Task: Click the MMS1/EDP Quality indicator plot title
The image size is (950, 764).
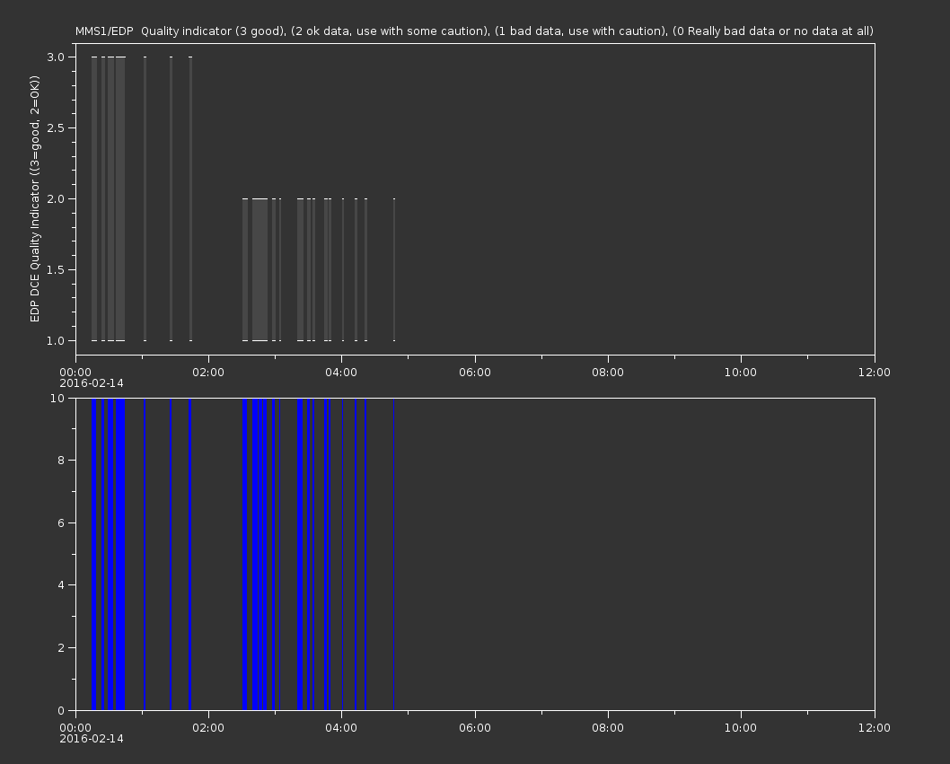Action: (474, 31)
